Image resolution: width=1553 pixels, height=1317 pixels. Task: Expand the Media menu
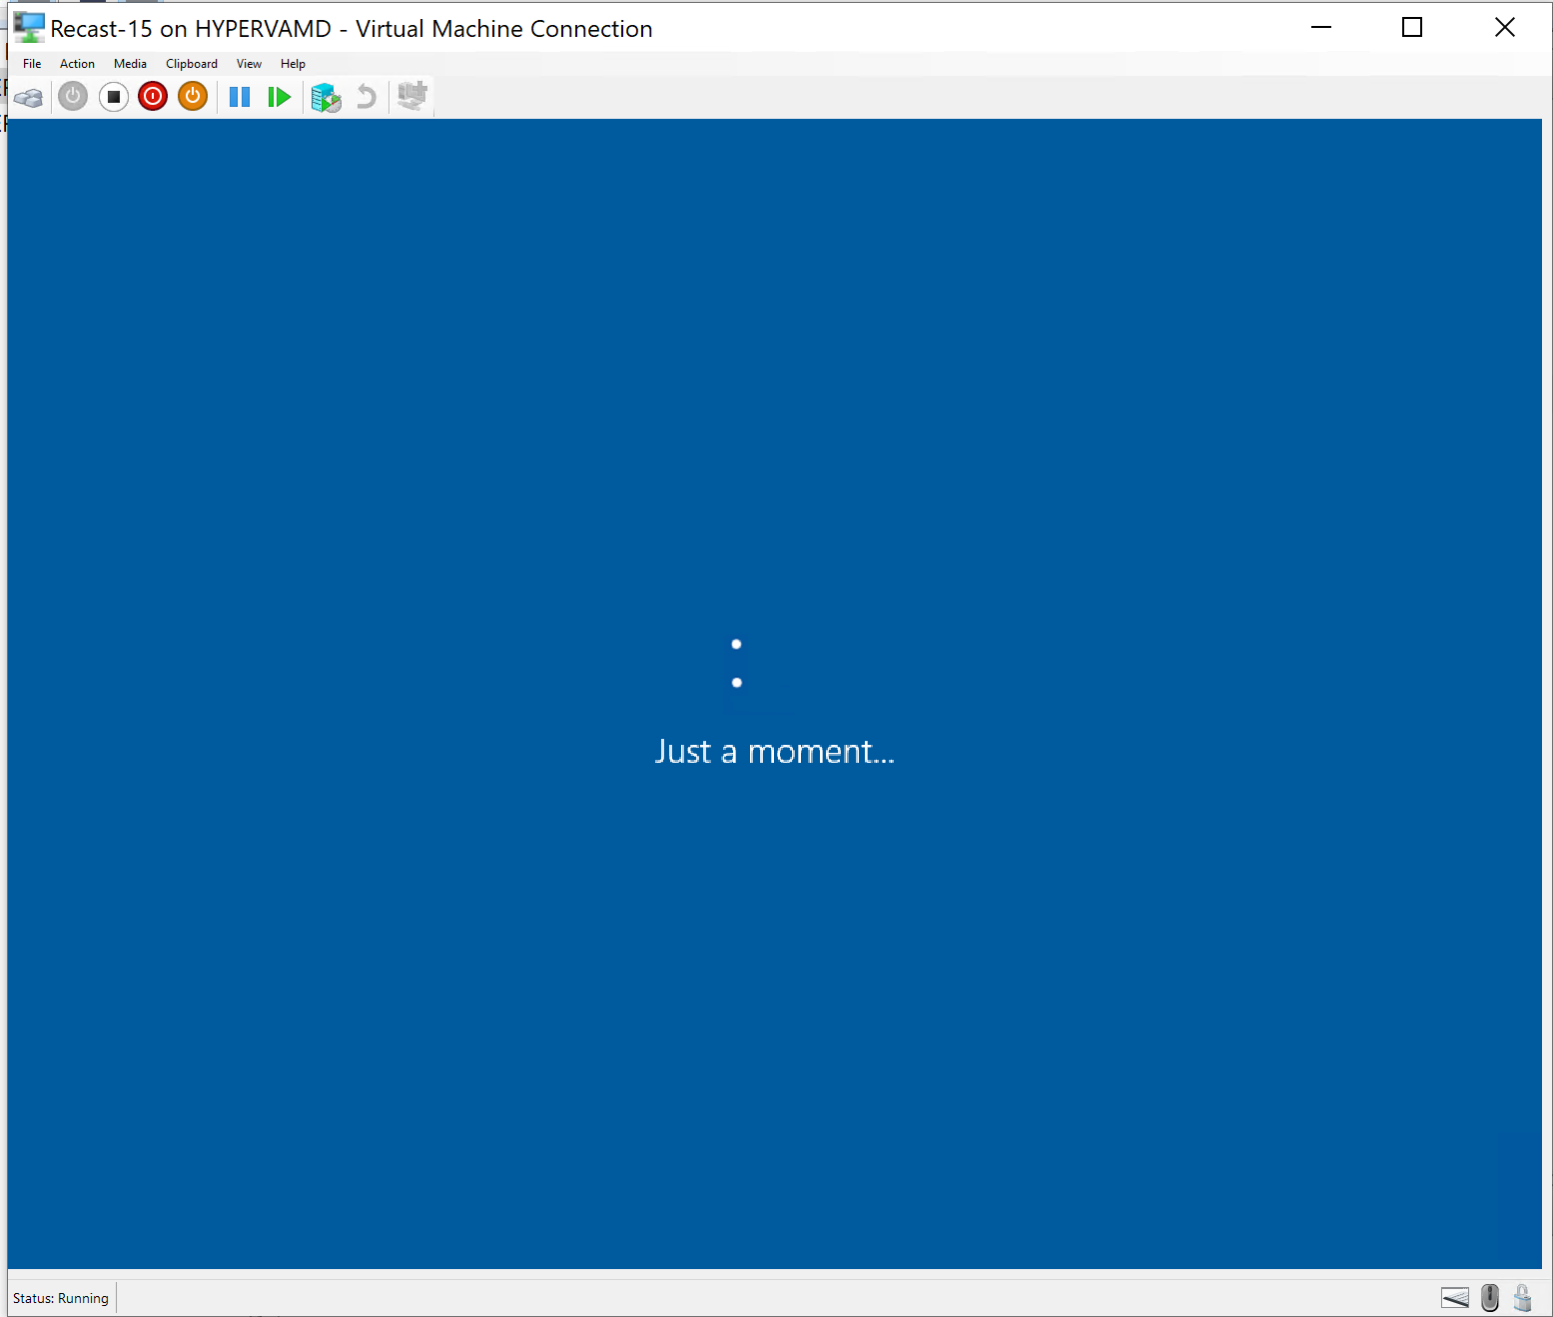(130, 64)
